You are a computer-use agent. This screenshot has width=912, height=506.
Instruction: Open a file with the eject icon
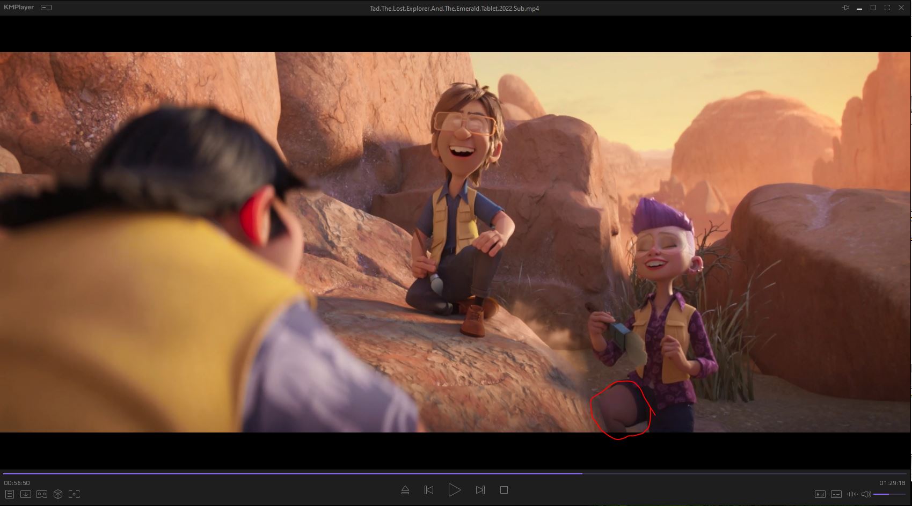pyautogui.click(x=405, y=490)
